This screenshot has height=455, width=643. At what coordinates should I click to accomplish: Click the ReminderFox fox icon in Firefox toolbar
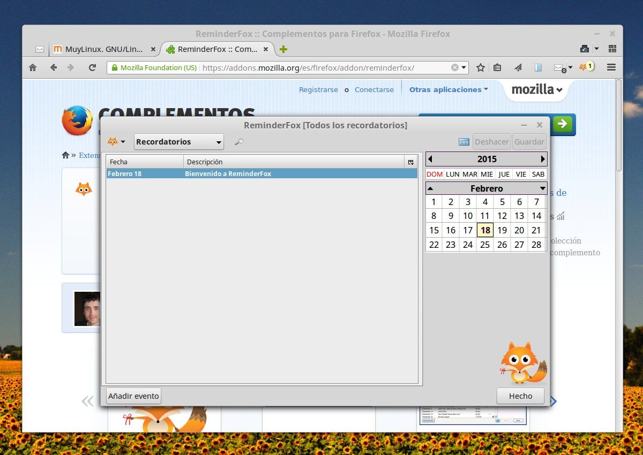click(x=583, y=67)
